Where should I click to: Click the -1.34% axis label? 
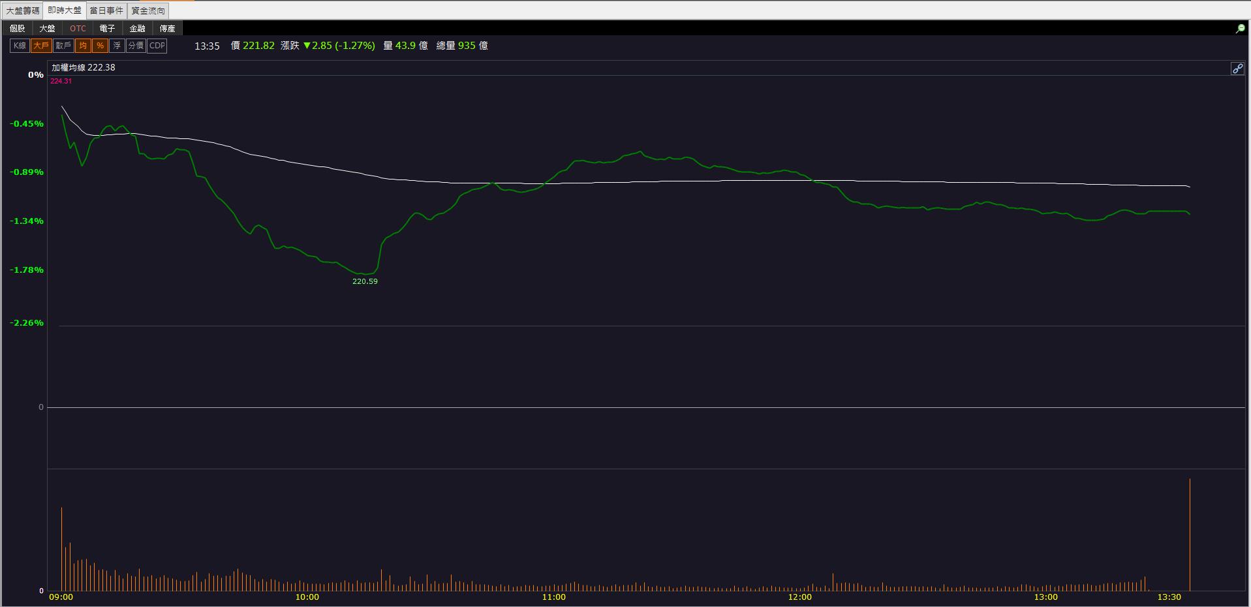(x=27, y=221)
